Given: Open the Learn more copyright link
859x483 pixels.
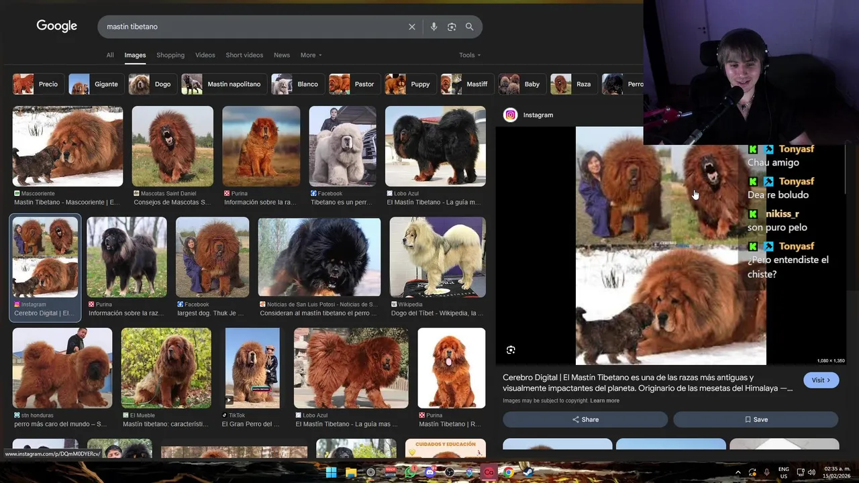Looking at the screenshot, I should (x=605, y=400).
